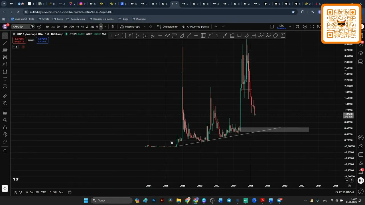Select the Н weekly timeframe

(97, 26)
